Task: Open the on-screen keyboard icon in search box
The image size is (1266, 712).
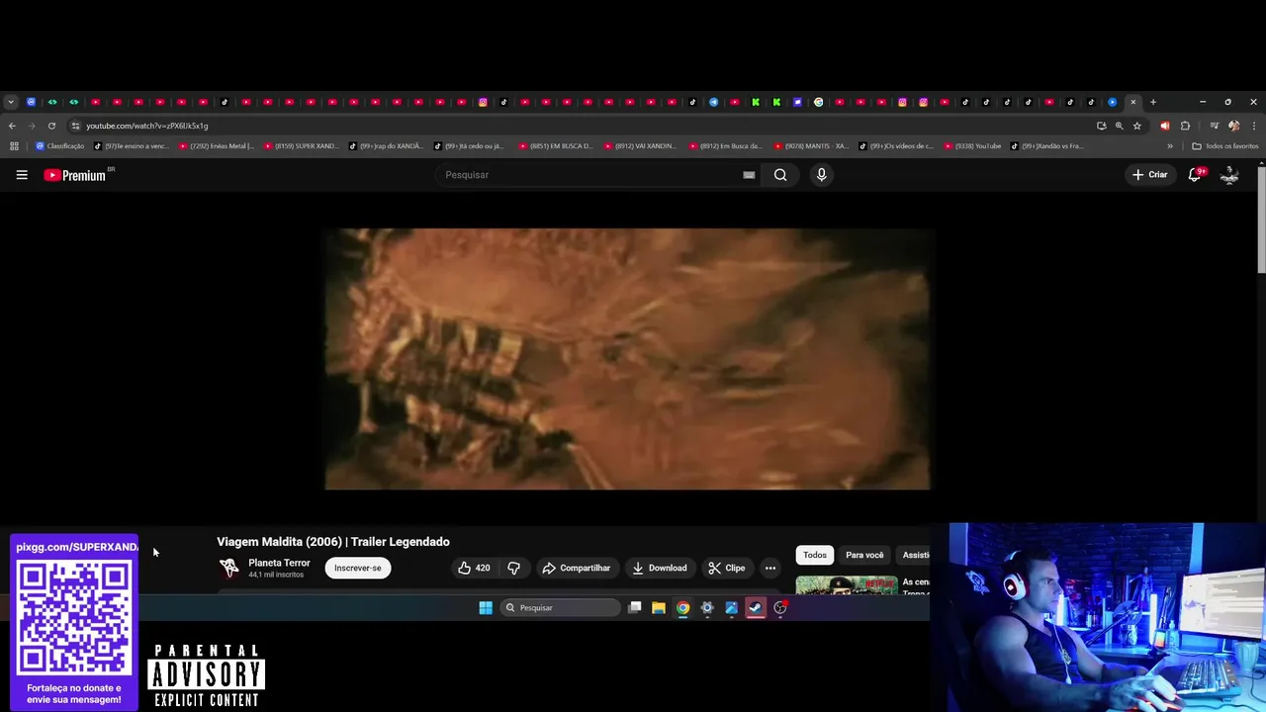Action: (x=749, y=175)
